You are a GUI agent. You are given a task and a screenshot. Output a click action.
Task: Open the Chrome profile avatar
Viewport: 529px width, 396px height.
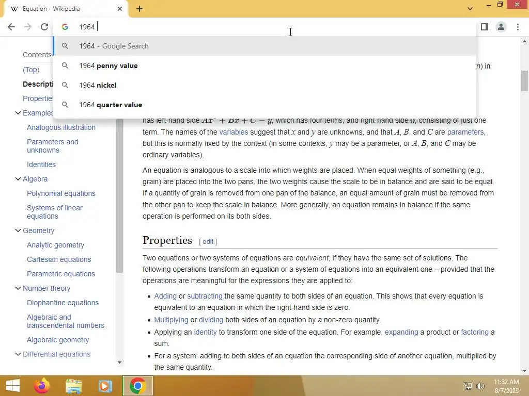pyautogui.click(x=501, y=27)
